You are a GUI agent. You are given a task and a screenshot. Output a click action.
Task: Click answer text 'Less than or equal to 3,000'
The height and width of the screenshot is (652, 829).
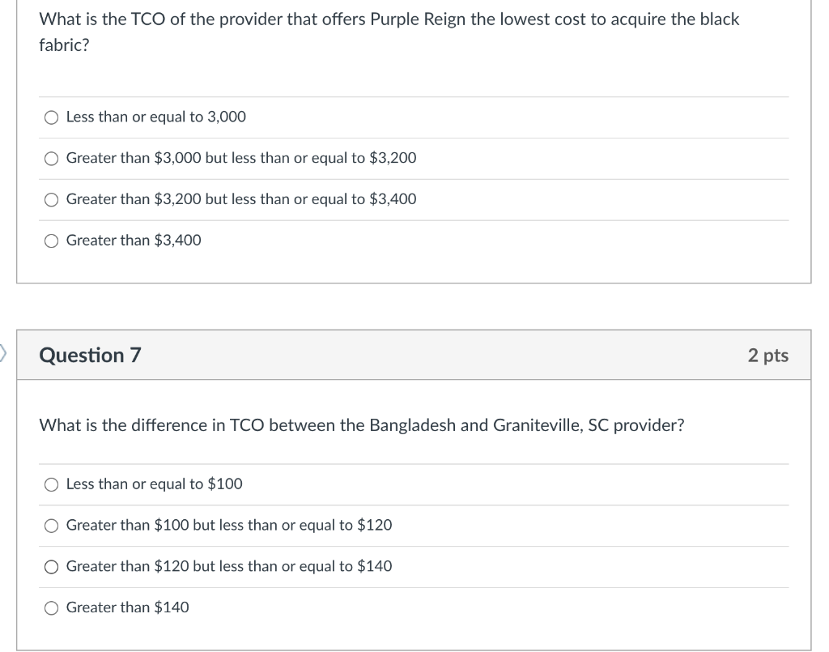155,117
